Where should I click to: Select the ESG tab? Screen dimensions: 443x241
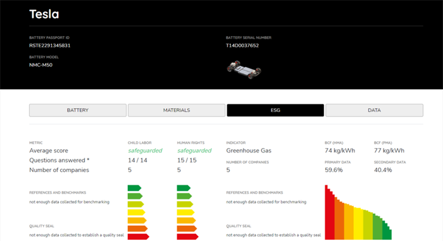click(x=275, y=110)
